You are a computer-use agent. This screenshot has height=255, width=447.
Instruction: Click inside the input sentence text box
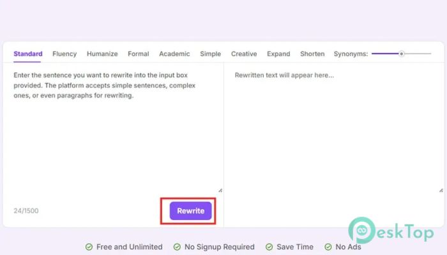pyautogui.click(x=114, y=129)
